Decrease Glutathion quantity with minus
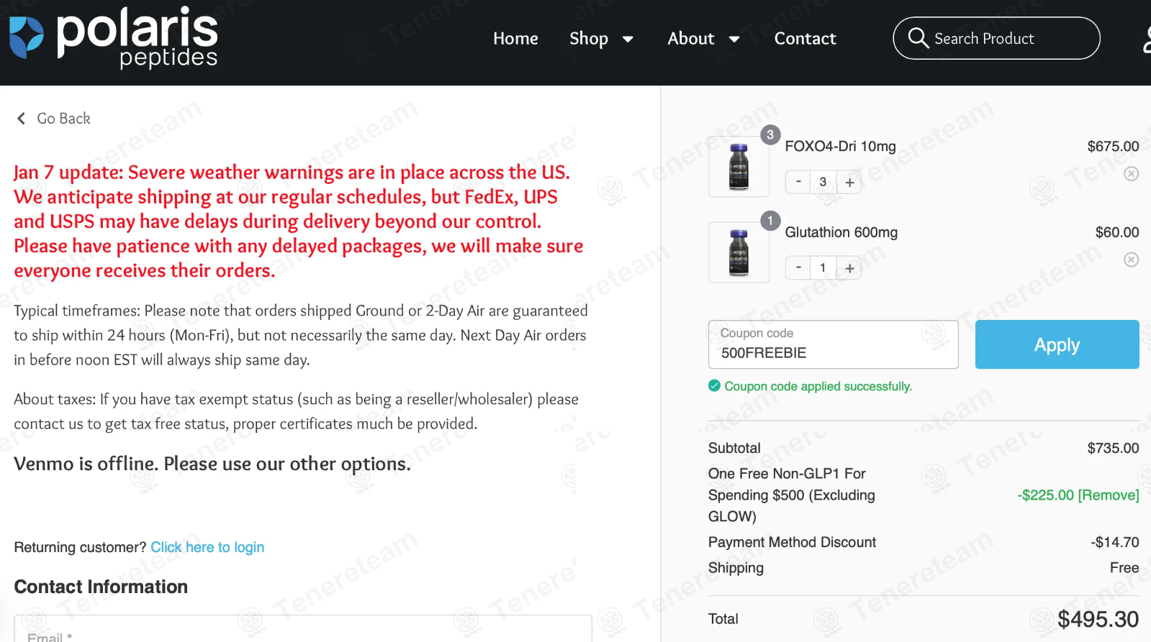 pyautogui.click(x=798, y=267)
